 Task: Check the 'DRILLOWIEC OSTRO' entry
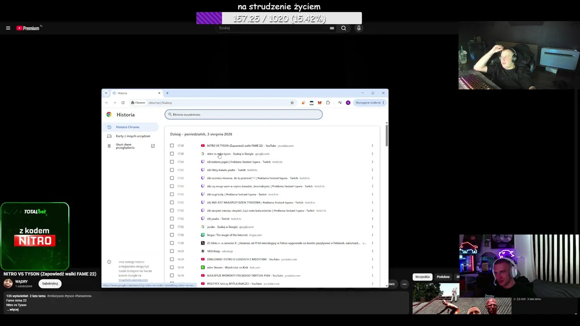point(172,259)
